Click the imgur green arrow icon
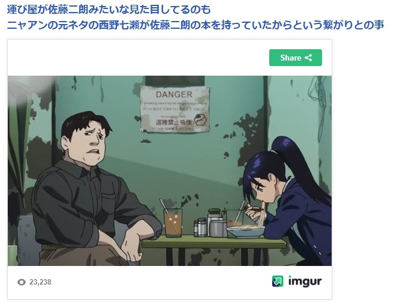 coord(278,282)
